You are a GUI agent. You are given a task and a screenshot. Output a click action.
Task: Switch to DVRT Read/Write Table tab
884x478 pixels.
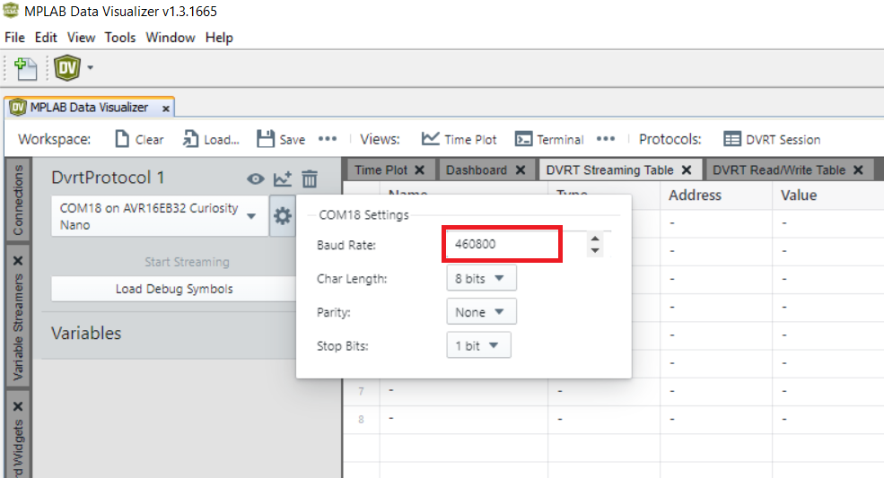tap(779, 170)
